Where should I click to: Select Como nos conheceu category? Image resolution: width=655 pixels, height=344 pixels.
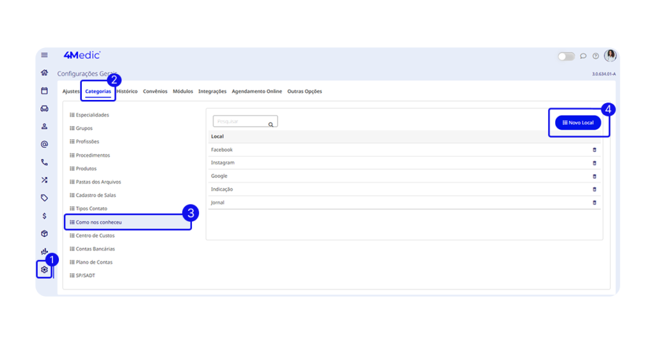click(x=99, y=222)
